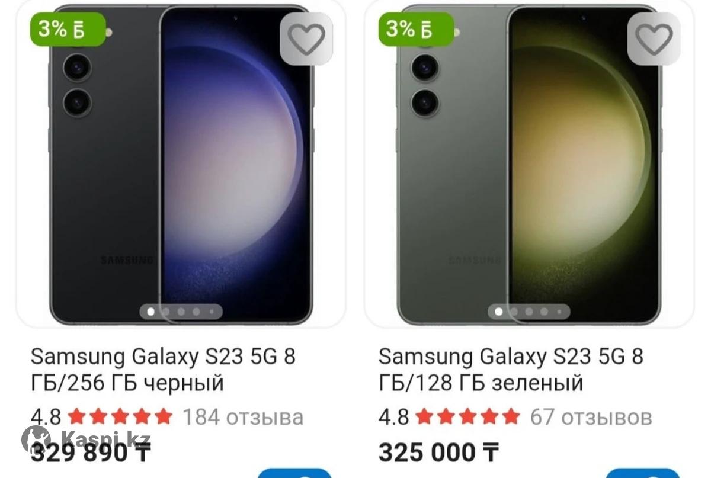This screenshot has height=478, width=711.
Task: Click the star rating of the green phone
Action: click(467, 417)
